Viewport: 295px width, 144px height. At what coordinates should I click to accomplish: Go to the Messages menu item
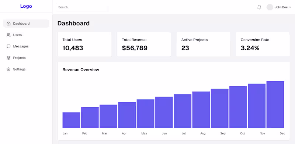tap(26, 46)
